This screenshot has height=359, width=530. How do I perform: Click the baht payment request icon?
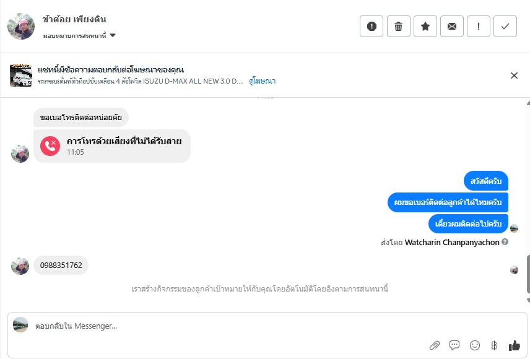(x=494, y=345)
